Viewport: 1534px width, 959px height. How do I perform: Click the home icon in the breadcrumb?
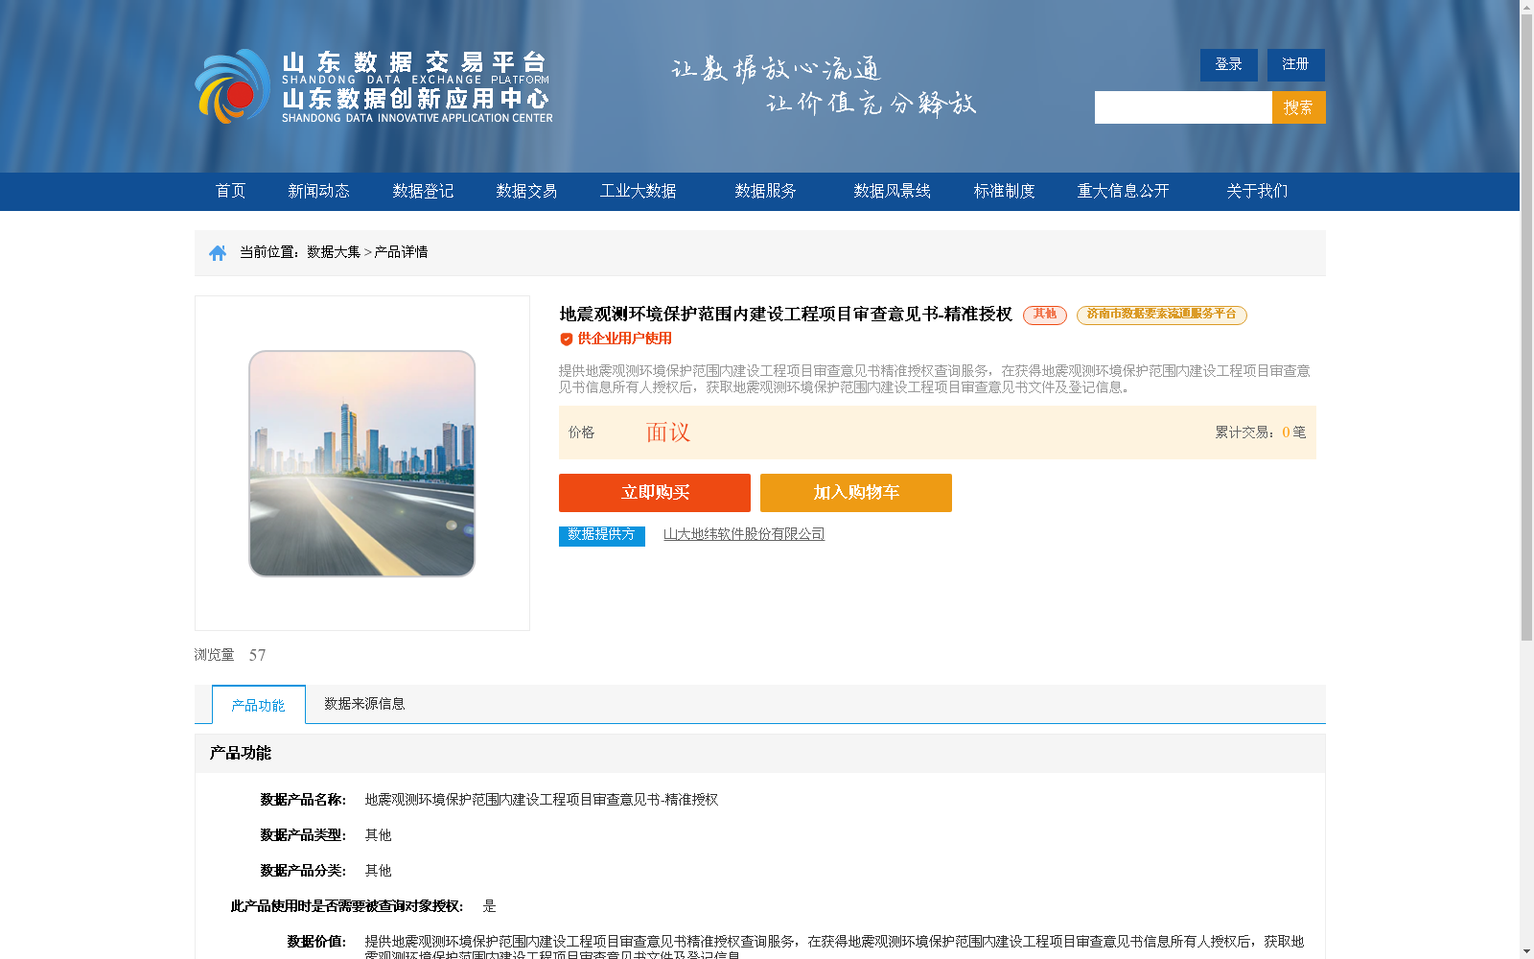(x=216, y=251)
